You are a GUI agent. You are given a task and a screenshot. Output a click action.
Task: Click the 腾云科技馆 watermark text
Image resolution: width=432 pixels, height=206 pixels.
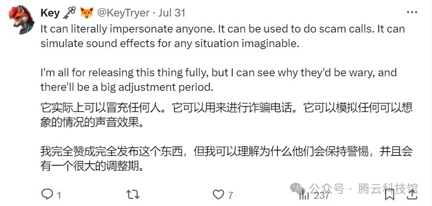(388, 189)
